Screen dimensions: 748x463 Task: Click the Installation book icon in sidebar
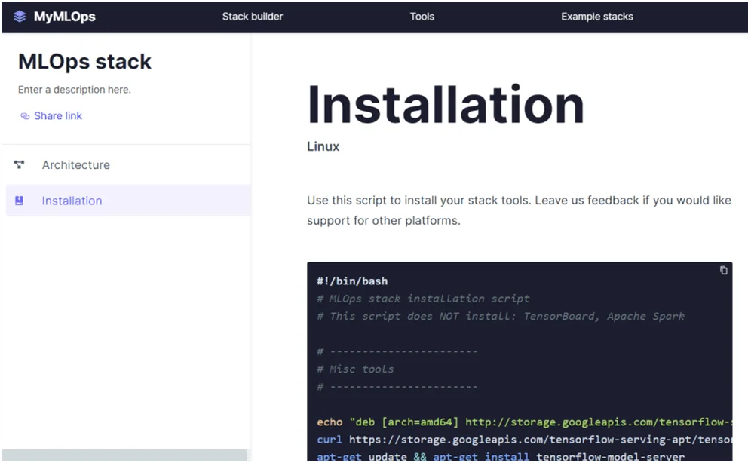tap(19, 201)
